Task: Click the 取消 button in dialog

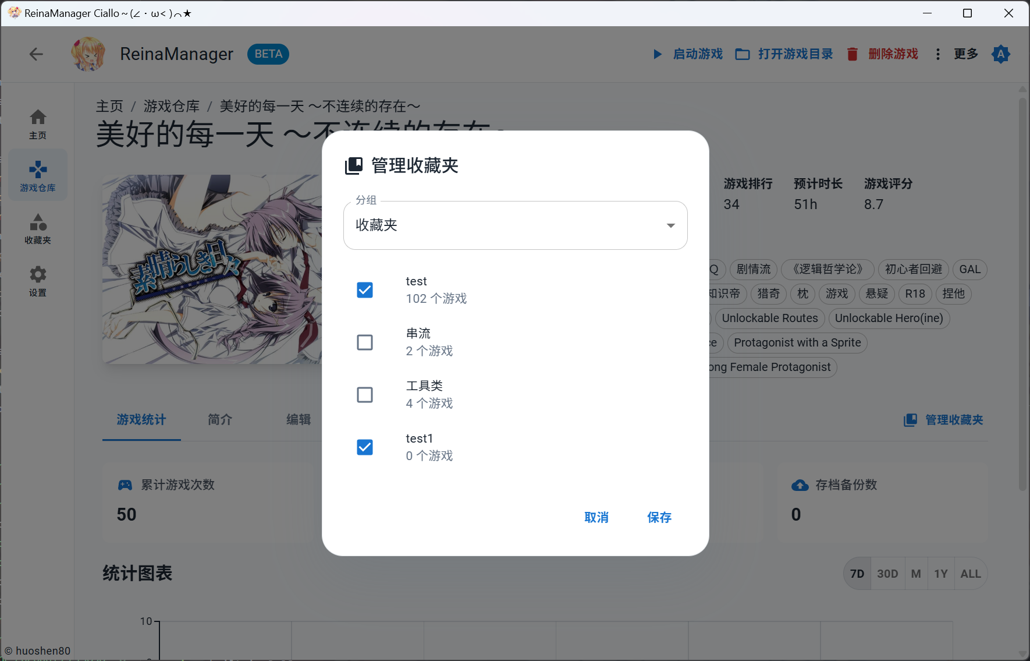Action: pyautogui.click(x=596, y=517)
